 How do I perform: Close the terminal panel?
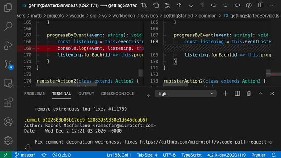pyautogui.click(x=272, y=93)
